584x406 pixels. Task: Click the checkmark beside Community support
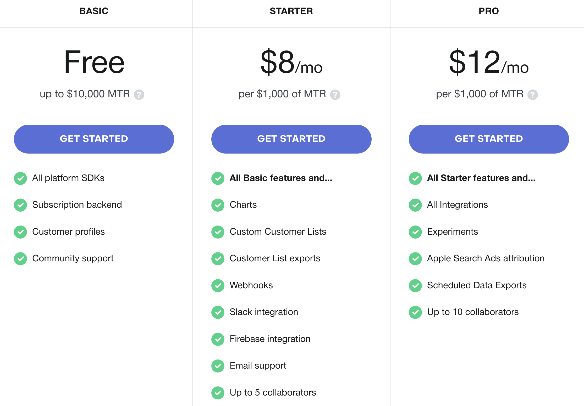coord(20,259)
